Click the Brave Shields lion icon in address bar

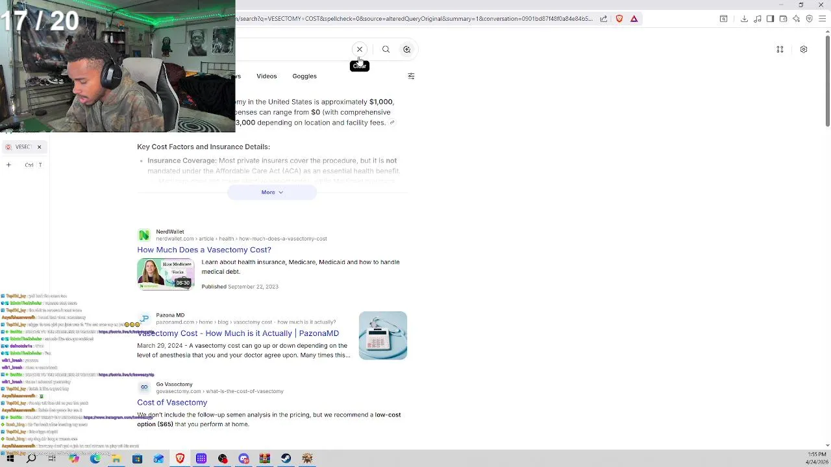(x=619, y=19)
